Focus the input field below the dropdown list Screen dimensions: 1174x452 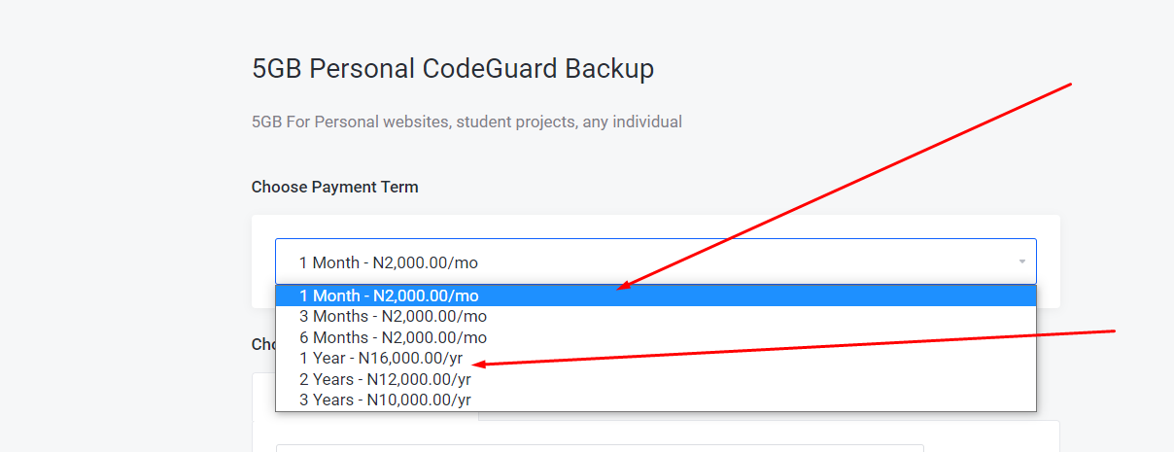[600, 448]
